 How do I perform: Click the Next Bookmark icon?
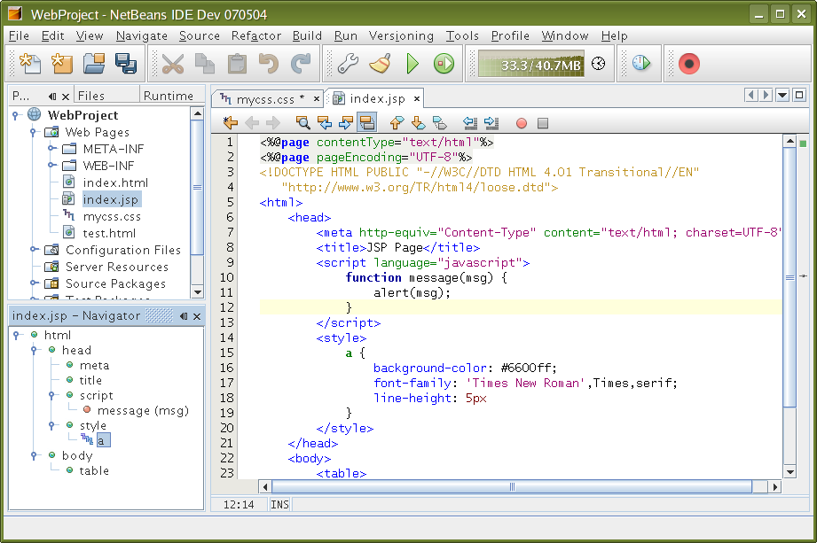[418, 123]
